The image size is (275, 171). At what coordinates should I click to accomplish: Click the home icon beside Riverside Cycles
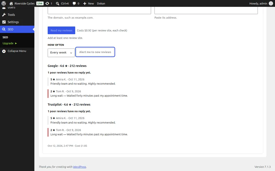[11, 3]
